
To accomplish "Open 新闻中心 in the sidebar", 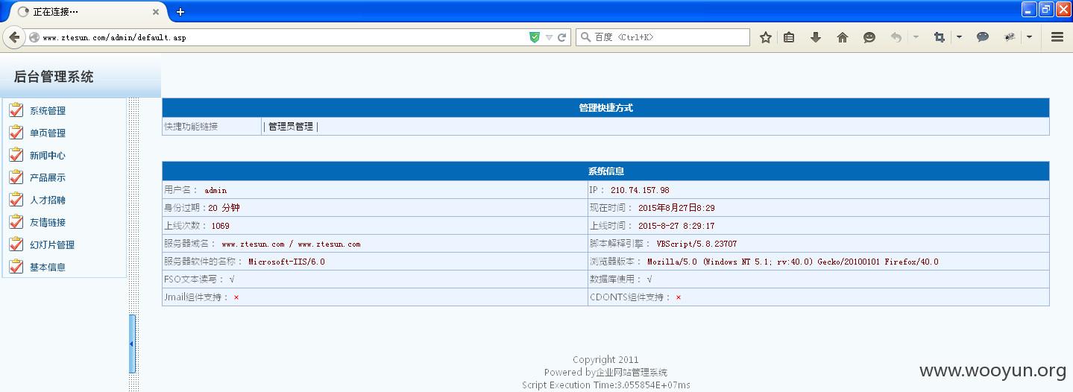I will tap(48, 156).
